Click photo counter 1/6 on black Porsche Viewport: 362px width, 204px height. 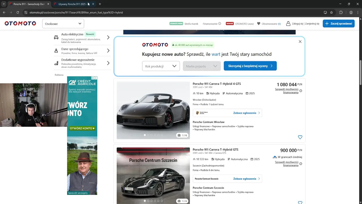(x=182, y=201)
